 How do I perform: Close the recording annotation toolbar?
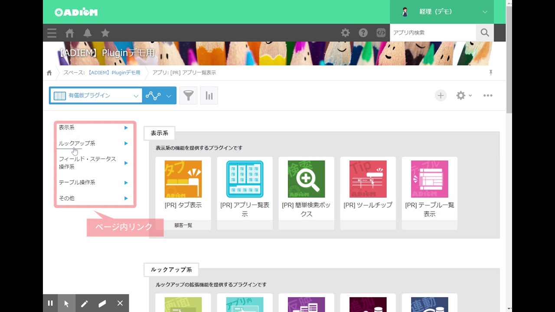(120, 303)
